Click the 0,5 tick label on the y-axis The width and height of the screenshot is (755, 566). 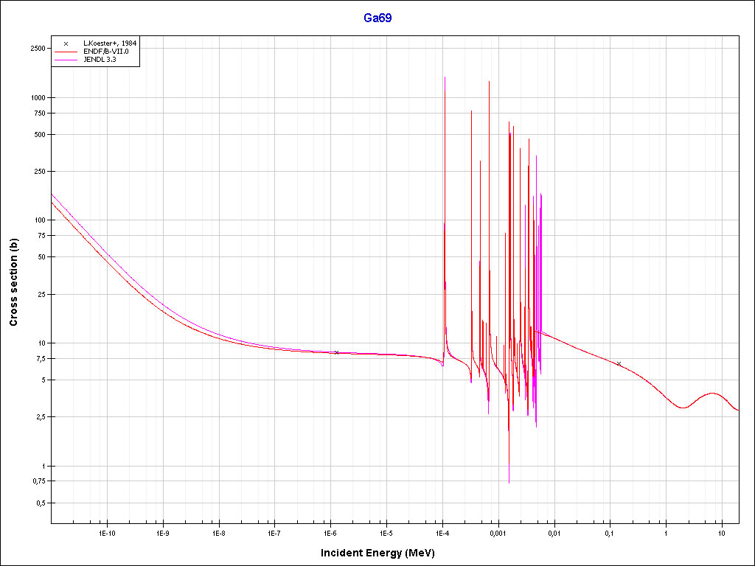(40, 503)
